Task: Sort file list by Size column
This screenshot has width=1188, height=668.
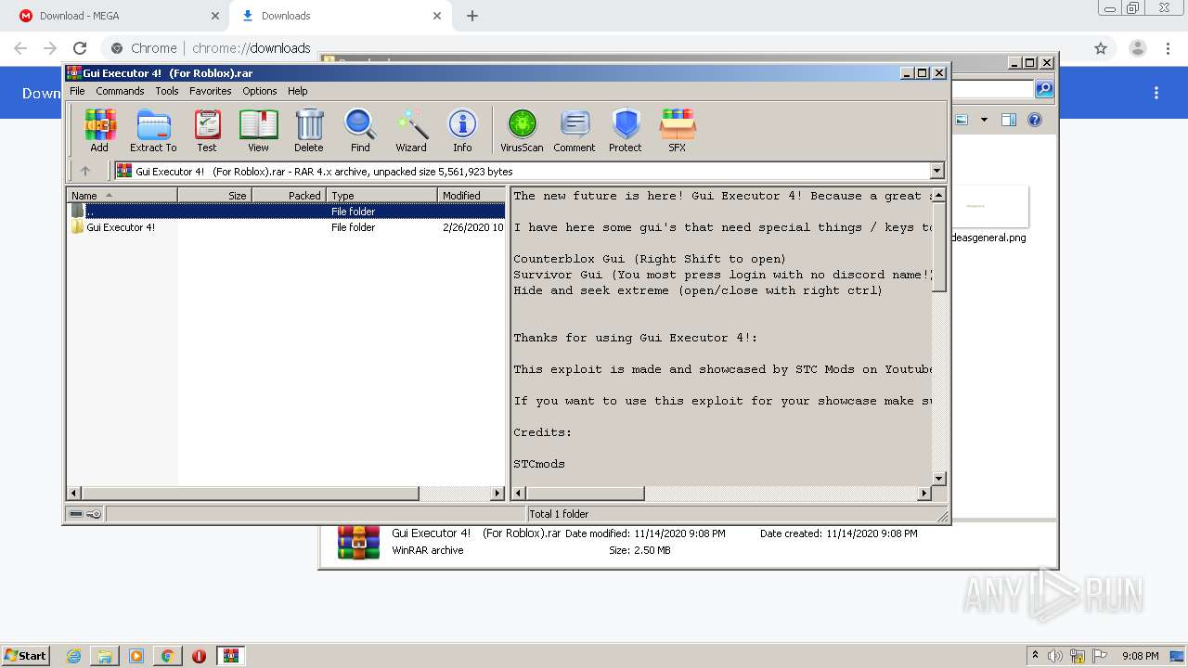Action: coord(214,195)
